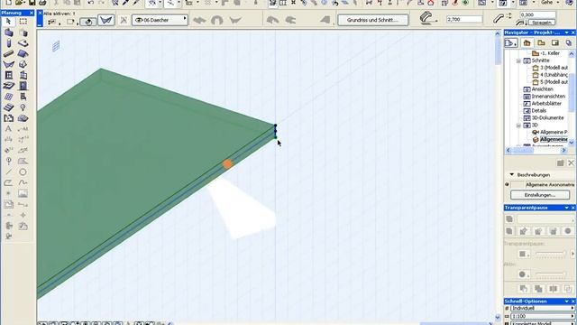The height and width of the screenshot is (325, 577).
Task: Select section '3 (Modell aut' in the Navigator
Action: pyautogui.click(x=554, y=68)
